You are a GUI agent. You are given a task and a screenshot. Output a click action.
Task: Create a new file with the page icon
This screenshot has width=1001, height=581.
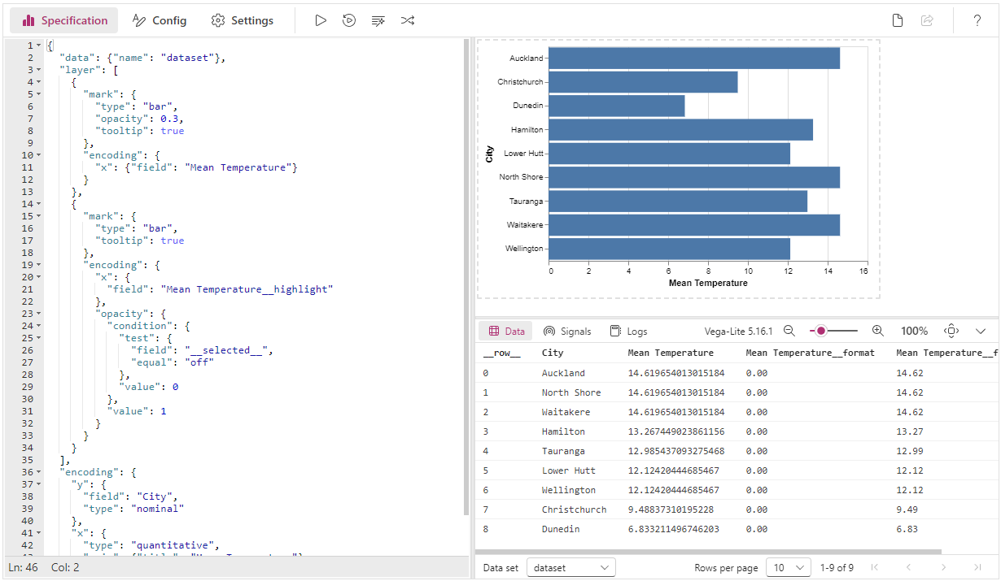898,20
